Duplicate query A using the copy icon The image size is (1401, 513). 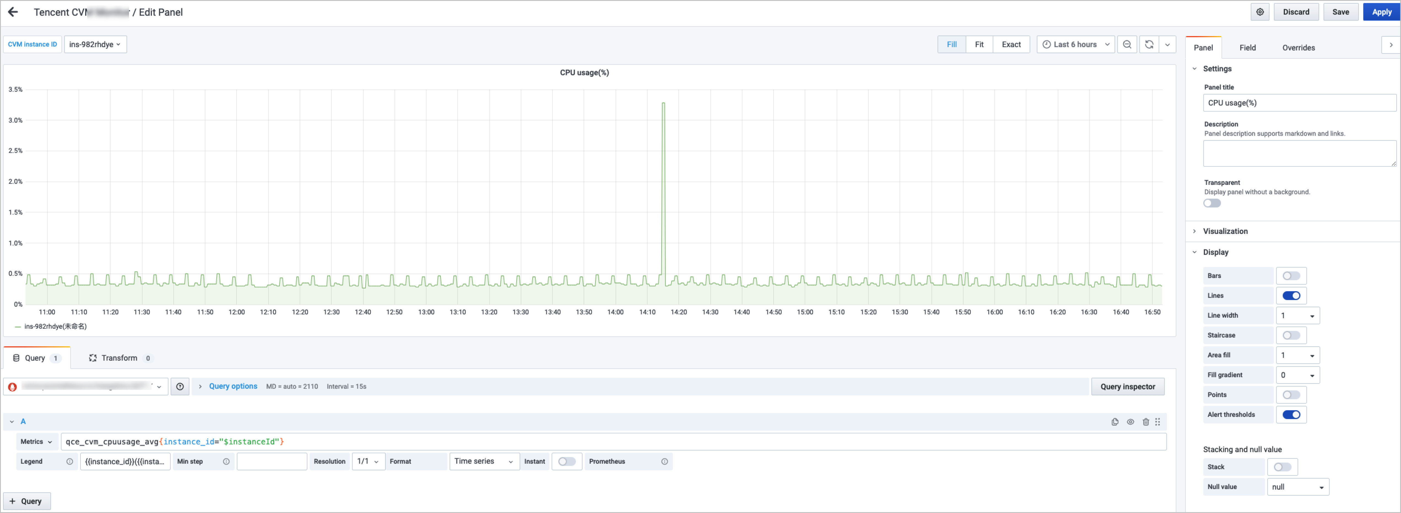click(x=1115, y=422)
